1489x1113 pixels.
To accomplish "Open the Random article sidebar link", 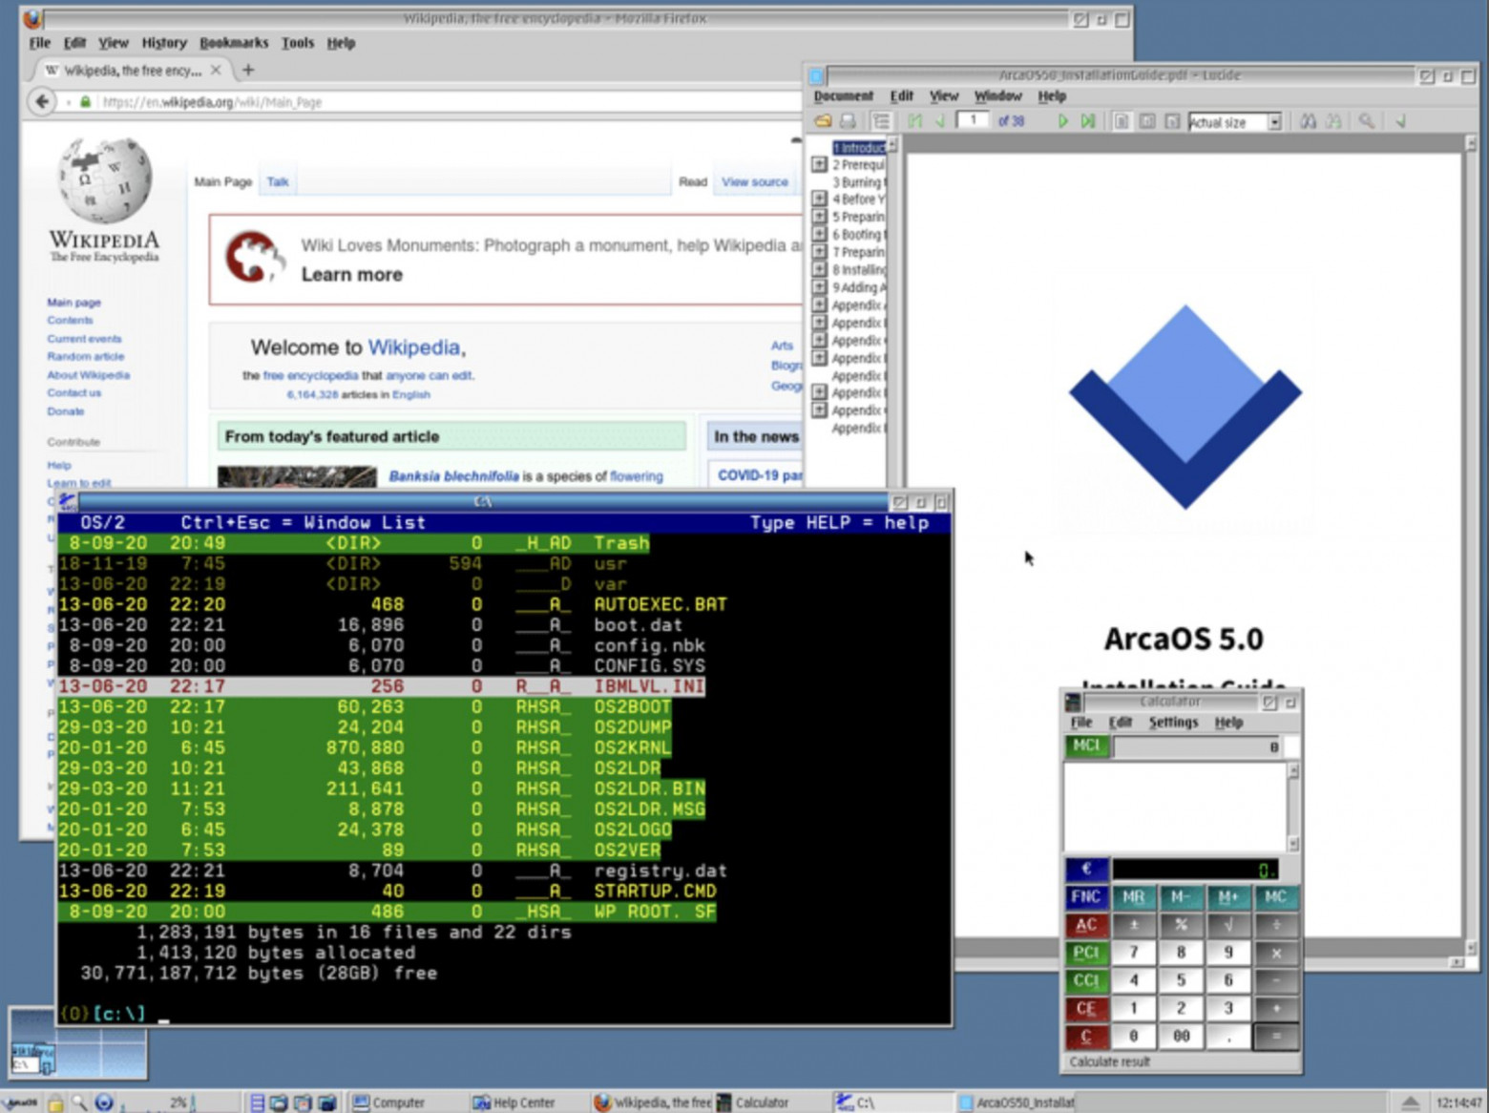I will 86,357.
